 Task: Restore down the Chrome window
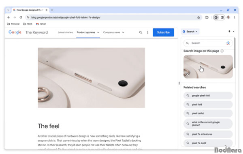point(228,10)
